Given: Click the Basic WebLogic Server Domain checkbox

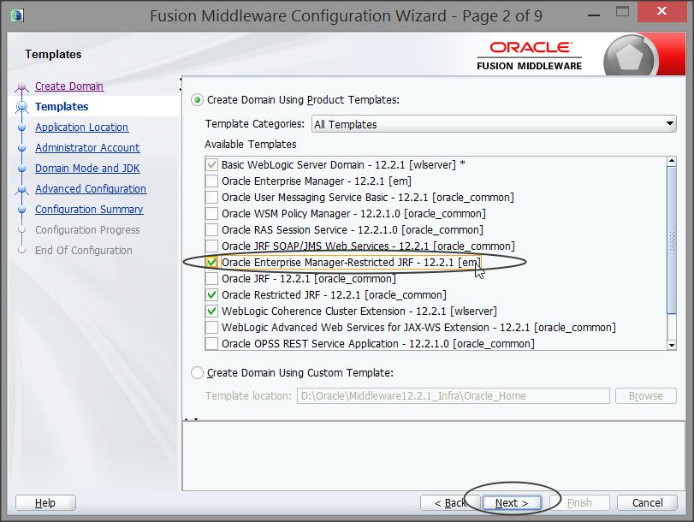Looking at the screenshot, I should coord(212,164).
